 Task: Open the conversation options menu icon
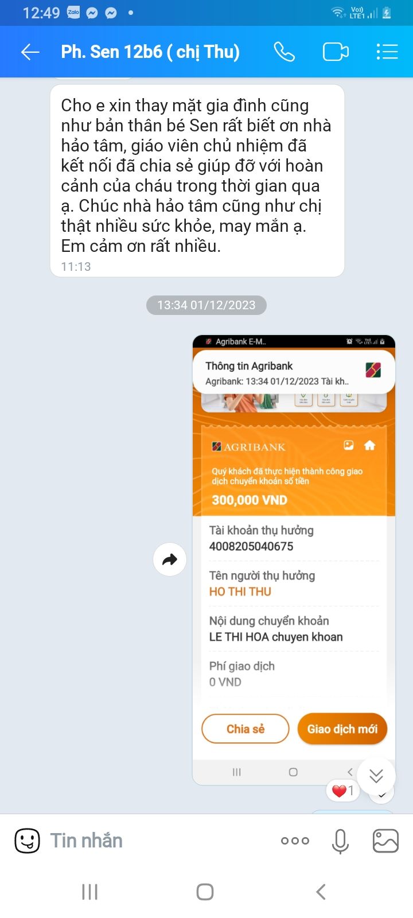[387, 52]
